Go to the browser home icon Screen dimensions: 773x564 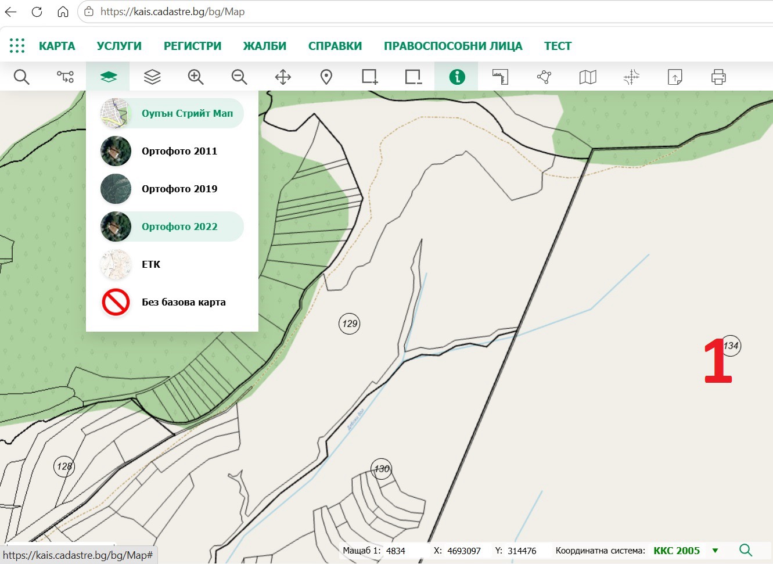pyautogui.click(x=63, y=12)
